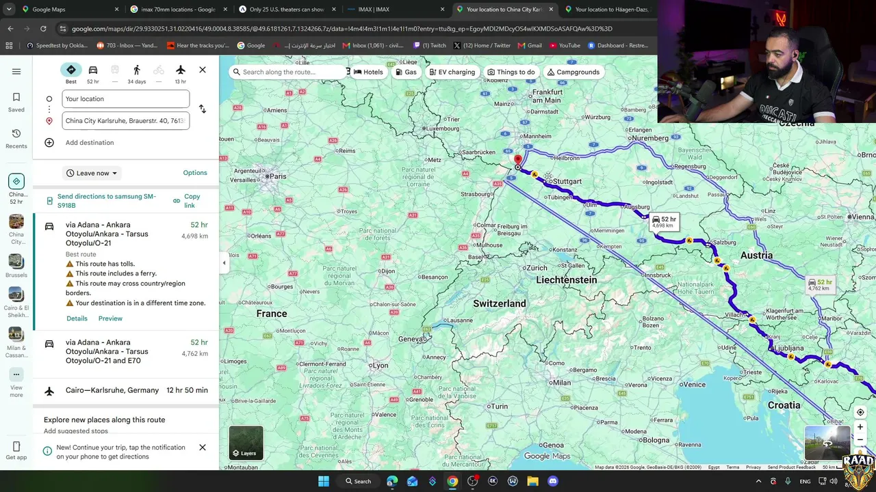This screenshot has height=492, width=876.
Task: Go back to previous page
Action: 10,29
